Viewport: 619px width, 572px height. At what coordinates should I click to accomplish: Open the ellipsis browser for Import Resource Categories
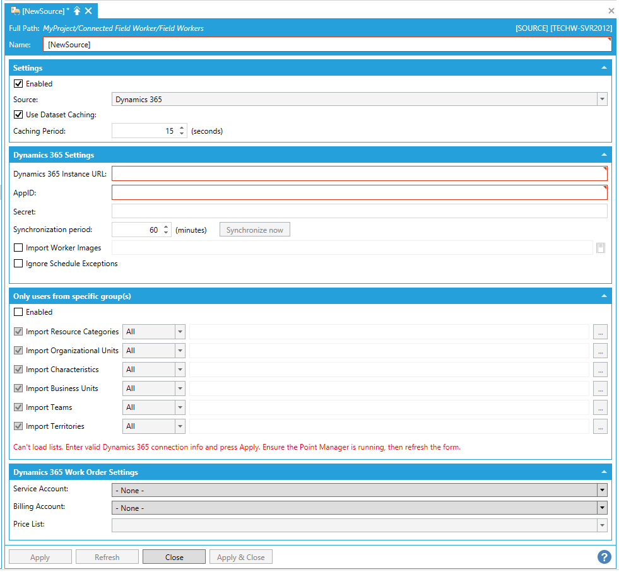pyautogui.click(x=600, y=332)
